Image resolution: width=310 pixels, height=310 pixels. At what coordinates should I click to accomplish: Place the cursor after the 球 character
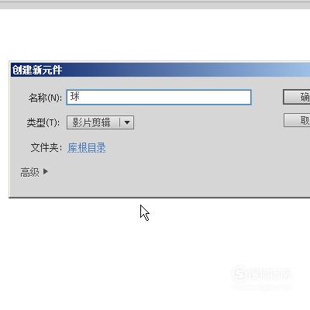click(x=80, y=97)
